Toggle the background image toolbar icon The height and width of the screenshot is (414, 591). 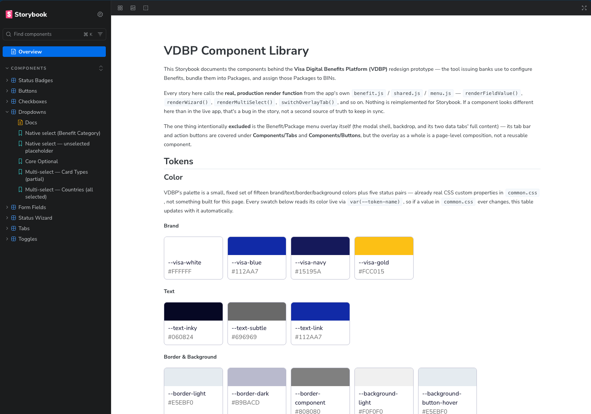coord(133,8)
